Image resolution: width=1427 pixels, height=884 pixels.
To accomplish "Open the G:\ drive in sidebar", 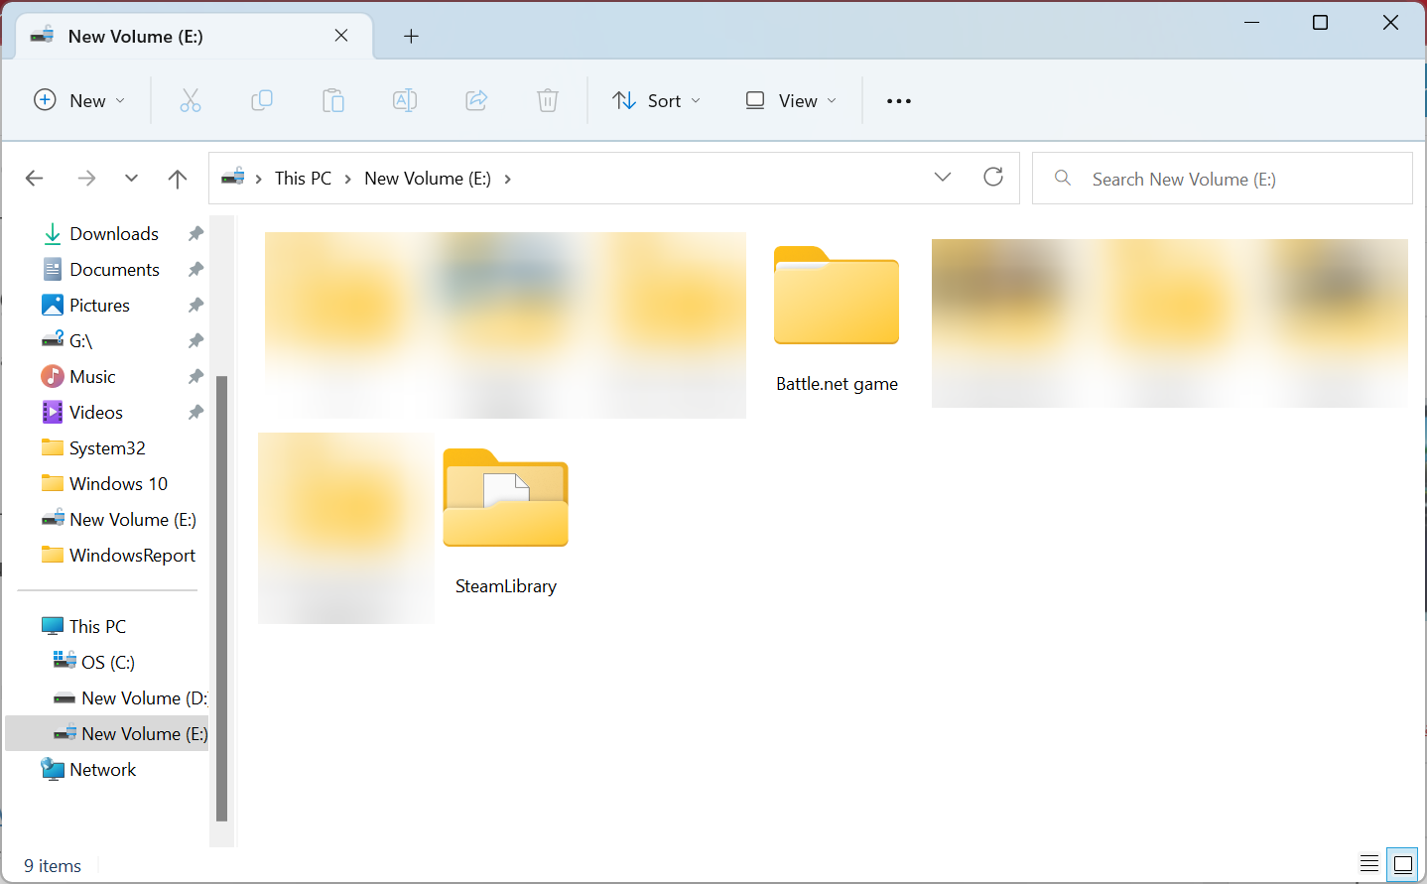I will (80, 341).
